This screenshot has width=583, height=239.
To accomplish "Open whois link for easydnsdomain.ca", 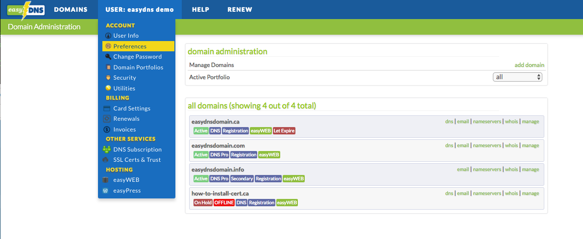I will click(511, 121).
